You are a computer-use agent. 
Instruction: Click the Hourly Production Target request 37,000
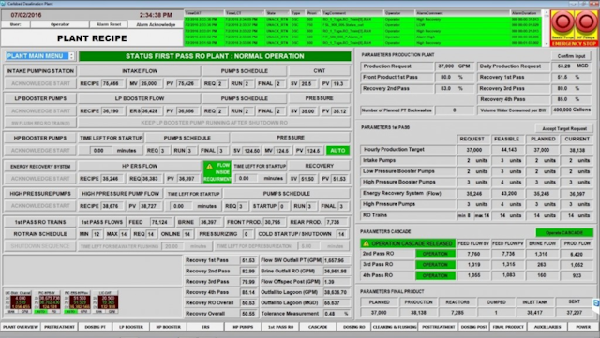pyautogui.click(x=473, y=150)
